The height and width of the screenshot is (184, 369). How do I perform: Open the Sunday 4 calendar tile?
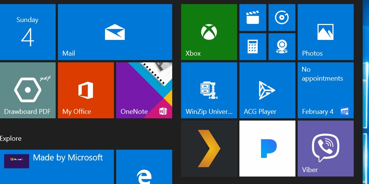pos(28,32)
